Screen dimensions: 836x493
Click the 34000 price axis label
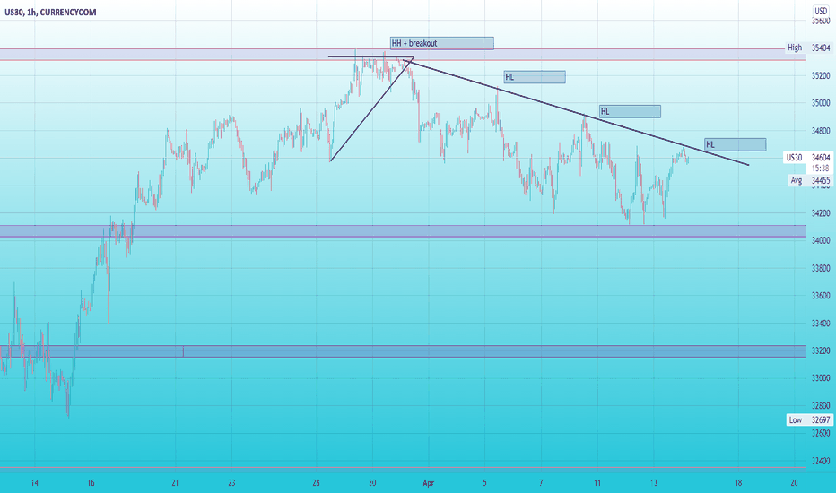821,240
